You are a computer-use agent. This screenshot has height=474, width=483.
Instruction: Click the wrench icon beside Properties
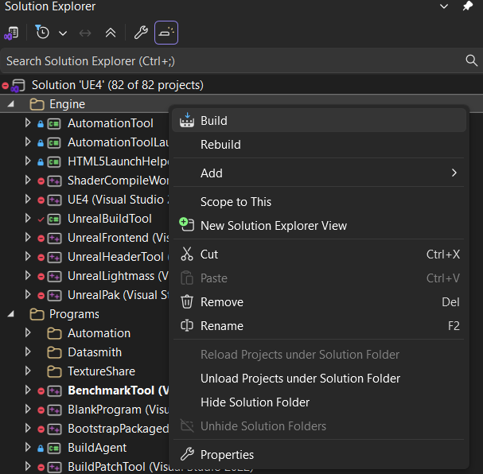(x=187, y=454)
